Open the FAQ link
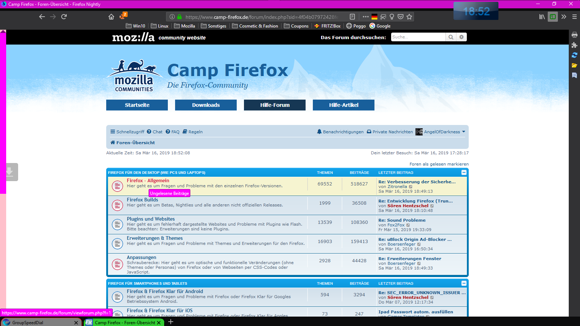This screenshot has width=580, height=326. pos(173,132)
